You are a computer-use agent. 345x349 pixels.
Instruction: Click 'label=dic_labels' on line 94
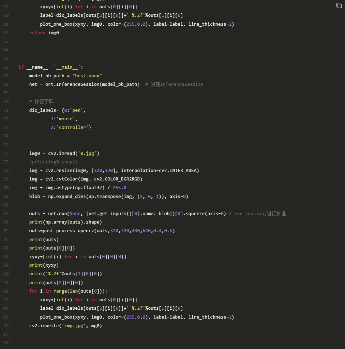[61, 308]
